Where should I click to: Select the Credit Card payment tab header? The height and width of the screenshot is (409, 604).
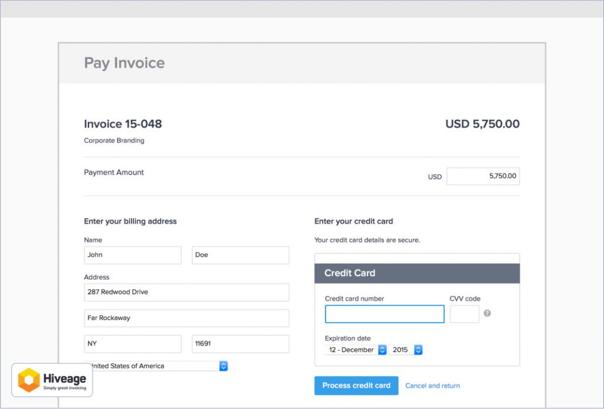tap(417, 273)
